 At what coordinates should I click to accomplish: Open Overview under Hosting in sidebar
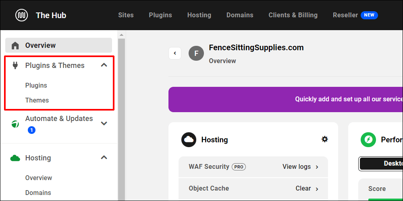[x=39, y=178]
